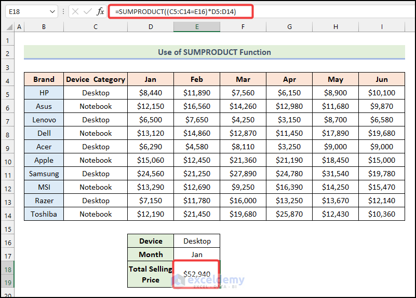Click MSI Apr value $16,390

point(289,187)
